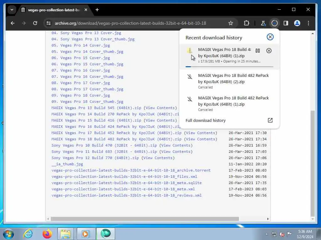The height and width of the screenshot is (240, 321).
Task: Click cancelled icon of lower (1).zip download
Action: pos(190,99)
